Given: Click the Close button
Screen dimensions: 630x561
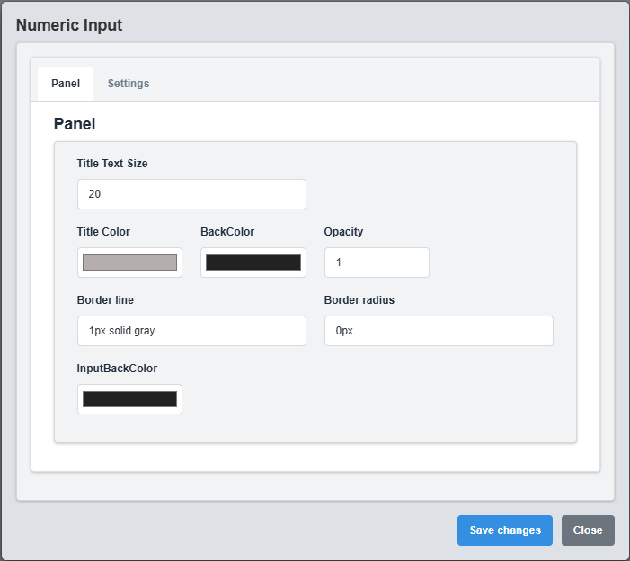Looking at the screenshot, I should click(588, 530).
